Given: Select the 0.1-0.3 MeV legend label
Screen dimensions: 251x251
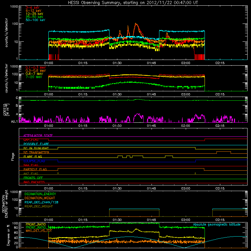Looking at the screenshot, I should coord(36,67).
